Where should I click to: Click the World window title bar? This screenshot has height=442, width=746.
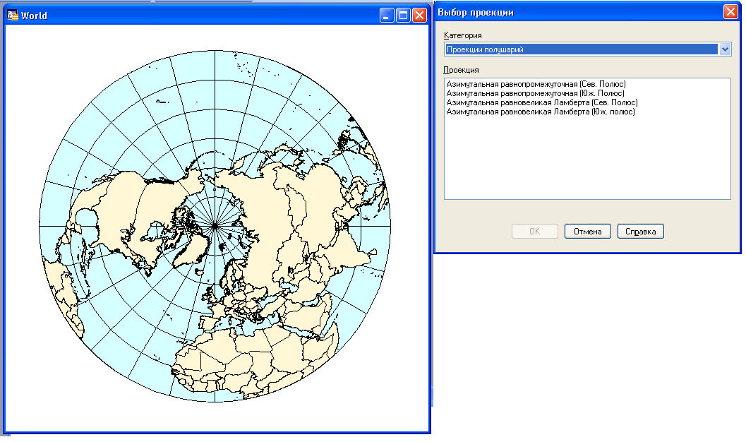pyautogui.click(x=198, y=16)
